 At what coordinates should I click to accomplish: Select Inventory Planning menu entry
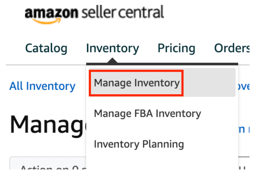coord(139,144)
